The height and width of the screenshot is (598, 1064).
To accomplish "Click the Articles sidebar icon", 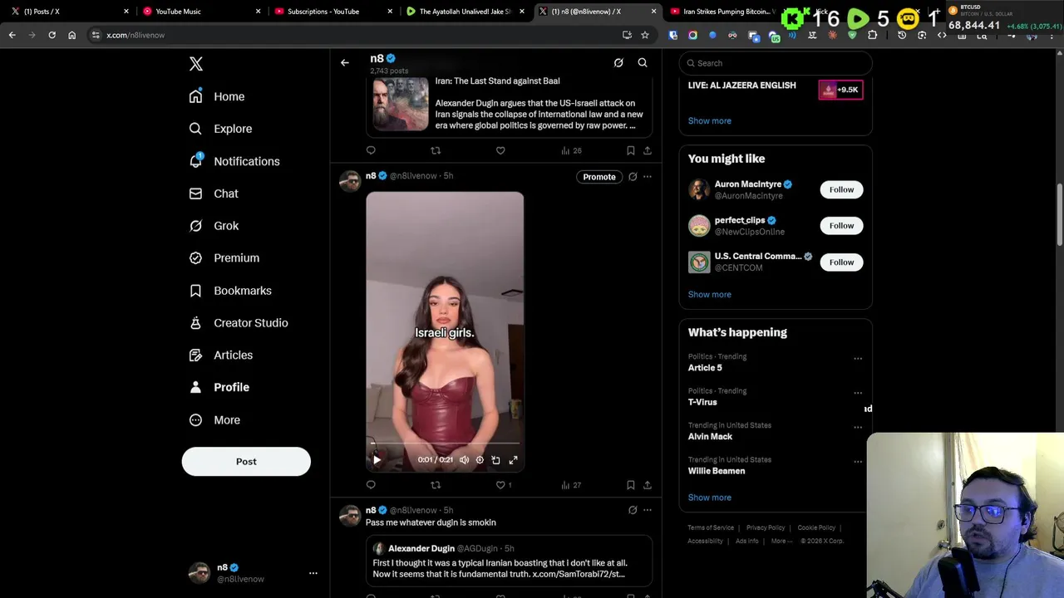I will pyautogui.click(x=195, y=355).
